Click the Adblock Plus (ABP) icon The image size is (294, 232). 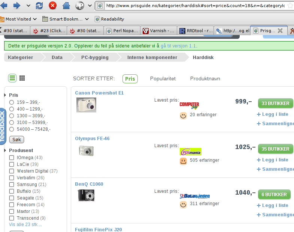[80, 6]
